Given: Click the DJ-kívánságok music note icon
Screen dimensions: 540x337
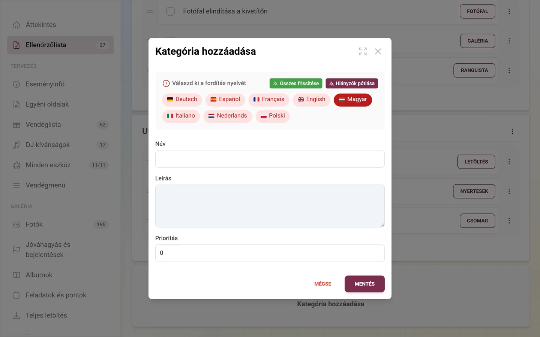Looking at the screenshot, I should click(x=16, y=145).
